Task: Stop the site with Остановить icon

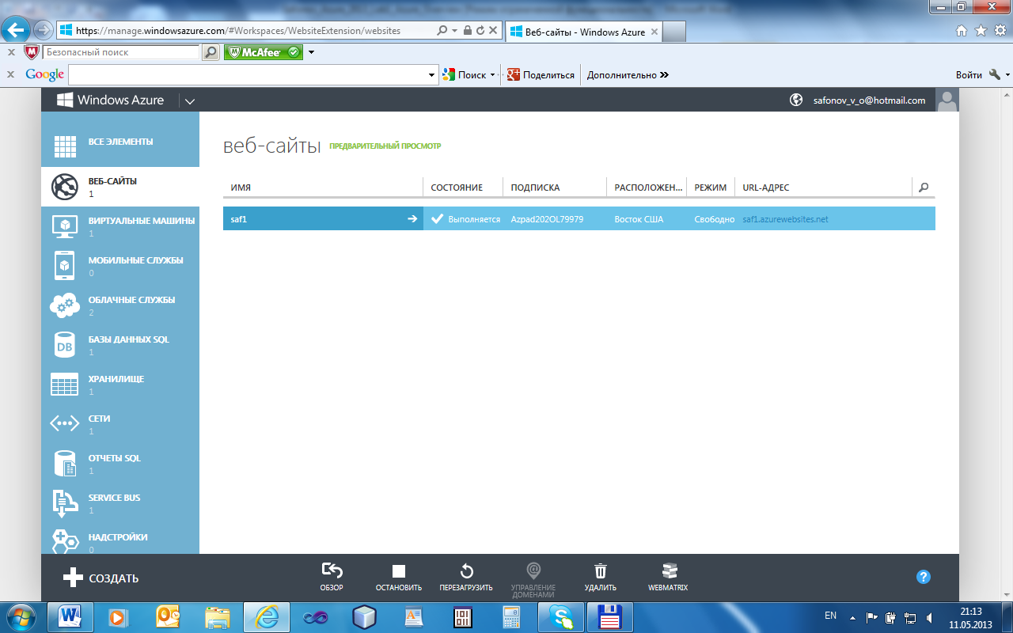Action: [399, 570]
